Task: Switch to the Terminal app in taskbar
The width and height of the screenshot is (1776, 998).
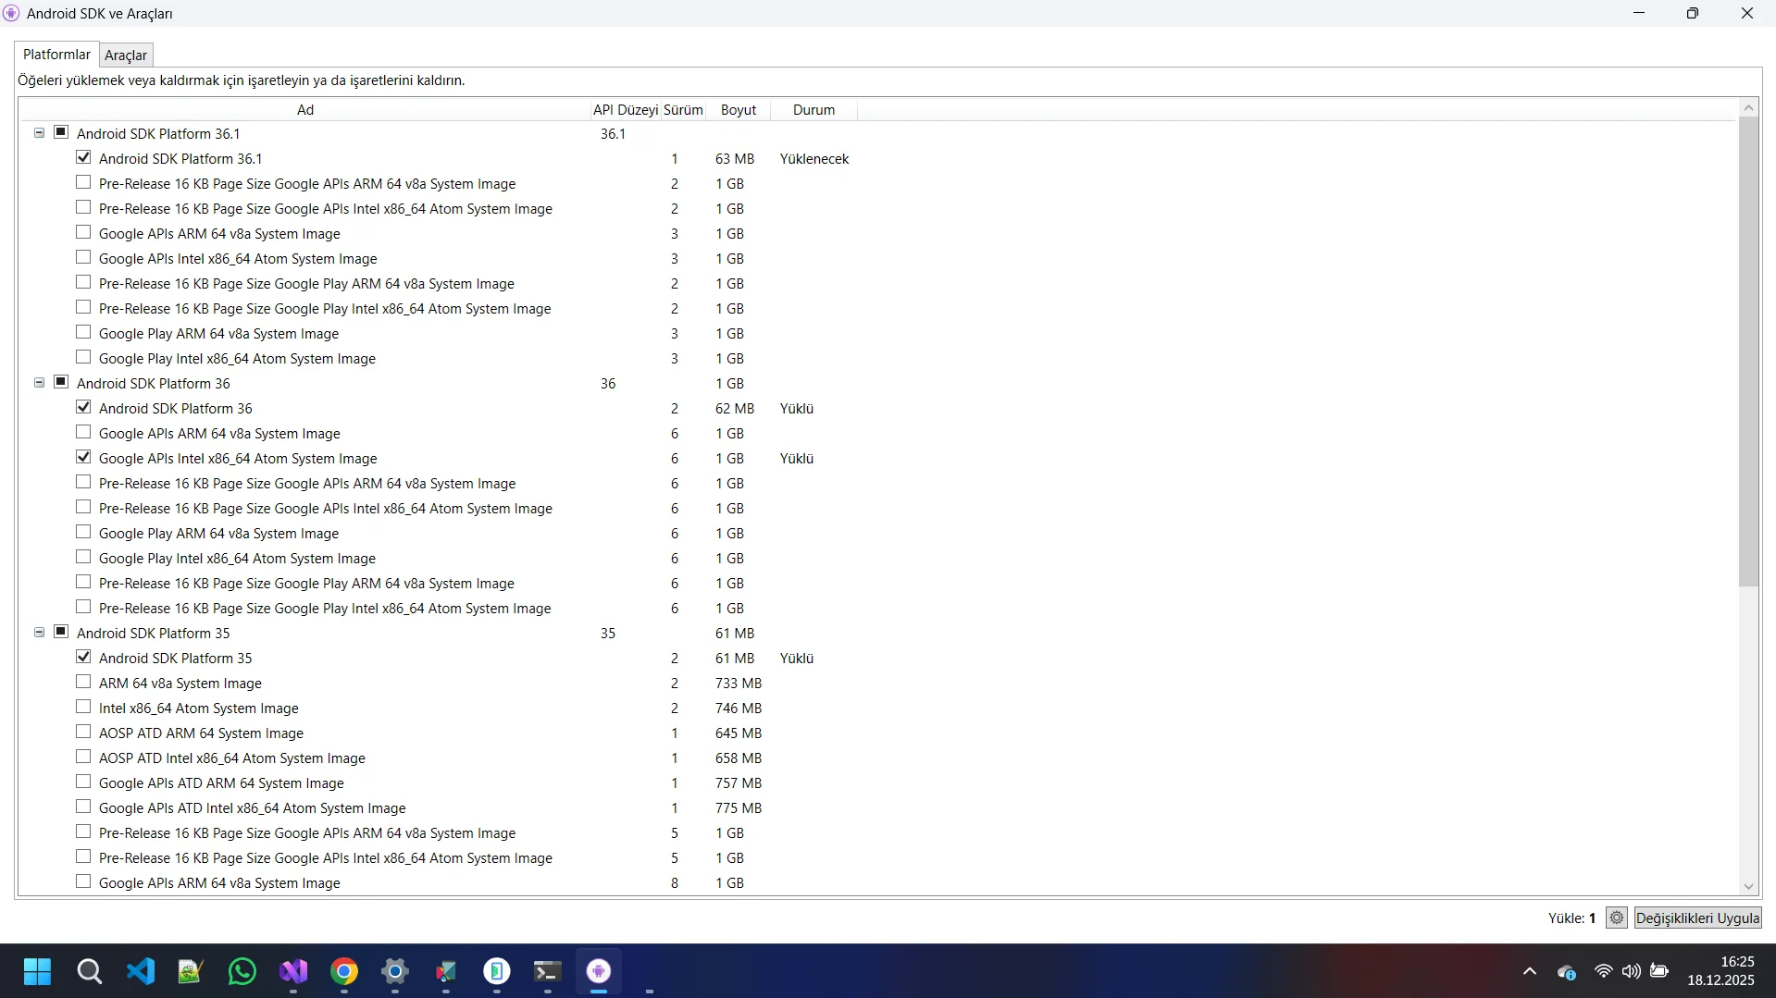Action: coord(548,971)
